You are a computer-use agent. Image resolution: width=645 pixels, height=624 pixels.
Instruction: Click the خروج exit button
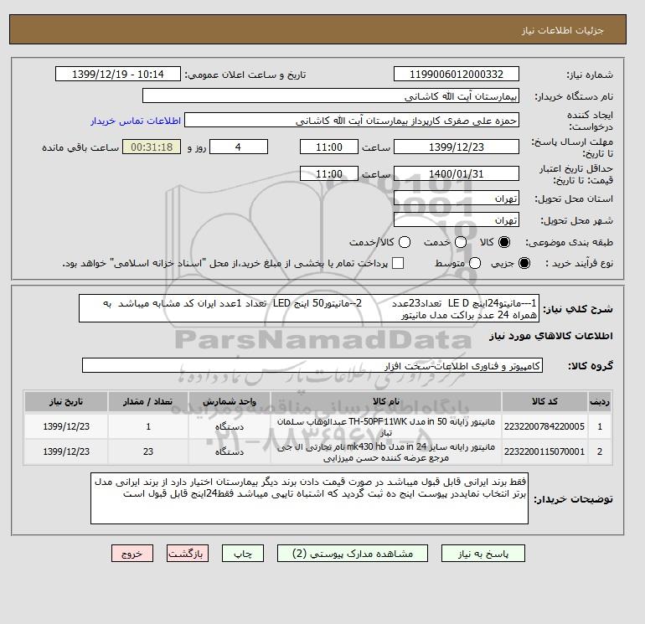pos(132,554)
